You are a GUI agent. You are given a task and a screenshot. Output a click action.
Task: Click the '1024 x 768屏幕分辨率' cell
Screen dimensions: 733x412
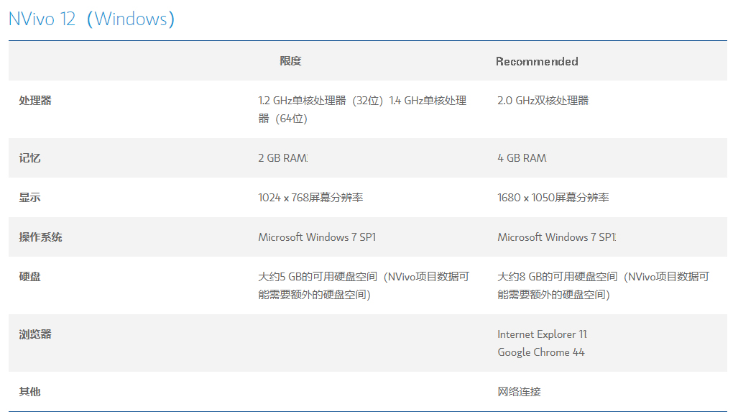[310, 197]
